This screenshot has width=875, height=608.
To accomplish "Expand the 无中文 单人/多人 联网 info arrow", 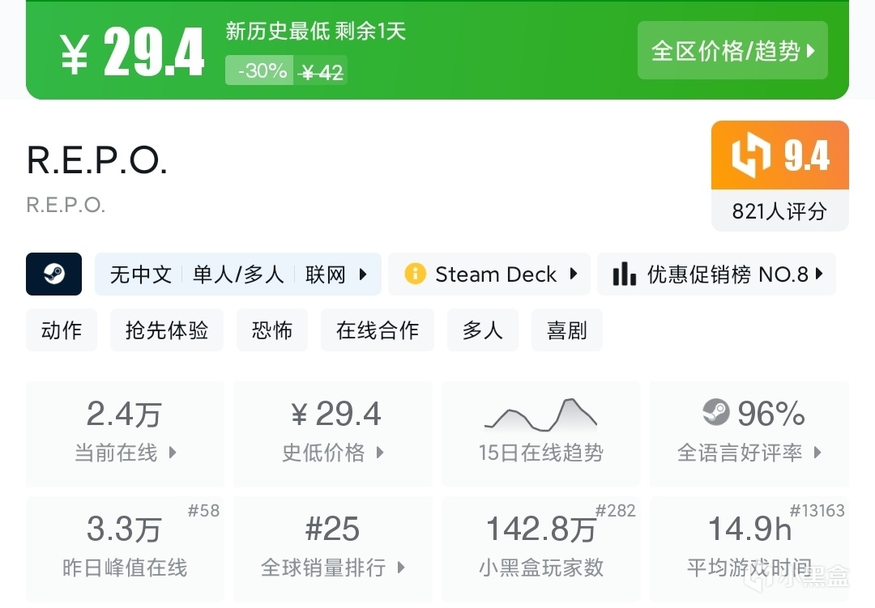I will 363,274.
